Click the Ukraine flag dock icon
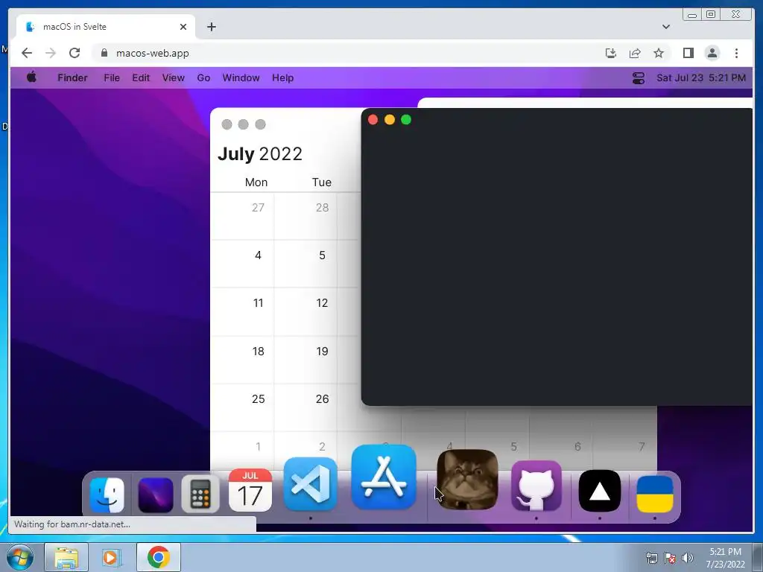Screen dimensions: 763x572 click(x=655, y=495)
